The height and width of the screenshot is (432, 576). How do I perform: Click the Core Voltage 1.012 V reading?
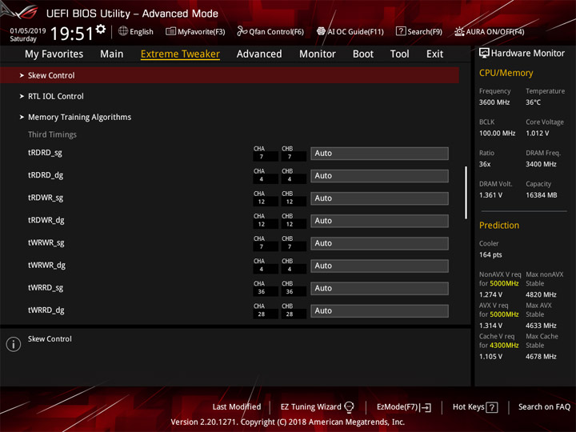pyautogui.click(x=538, y=134)
